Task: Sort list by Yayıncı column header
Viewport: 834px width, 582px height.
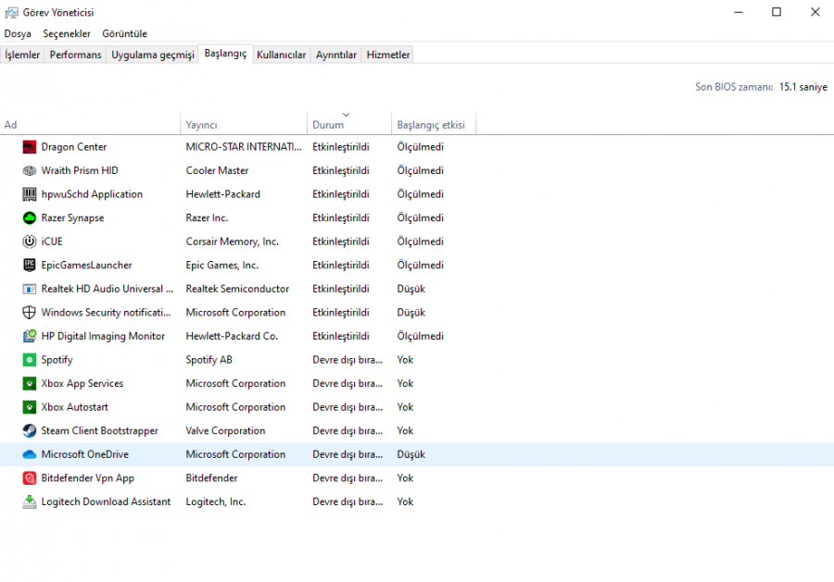Action: (x=201, y=125)
